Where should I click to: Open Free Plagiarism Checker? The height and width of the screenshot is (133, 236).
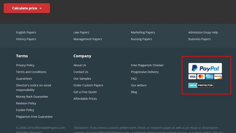147,65
